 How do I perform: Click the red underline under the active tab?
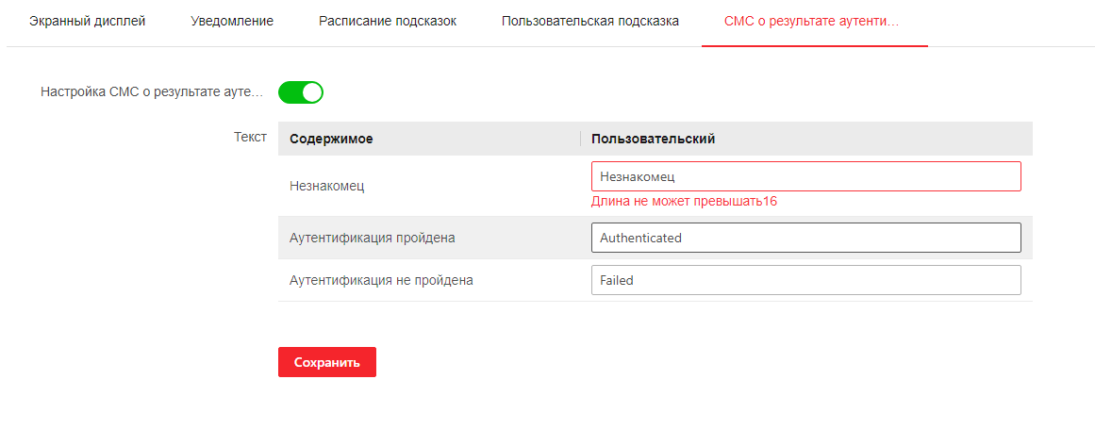(815, 45)
